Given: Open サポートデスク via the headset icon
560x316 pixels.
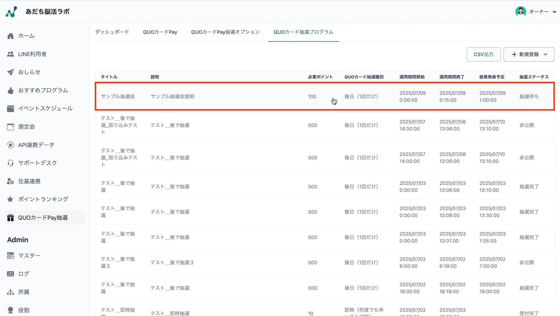Looking at the screenshot, I should pyautogui.click(x=10, y=163).
